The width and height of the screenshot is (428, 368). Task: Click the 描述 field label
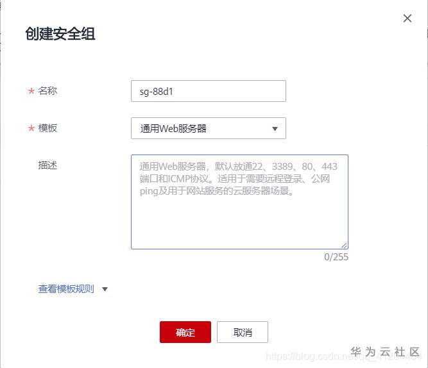point(47,165)
